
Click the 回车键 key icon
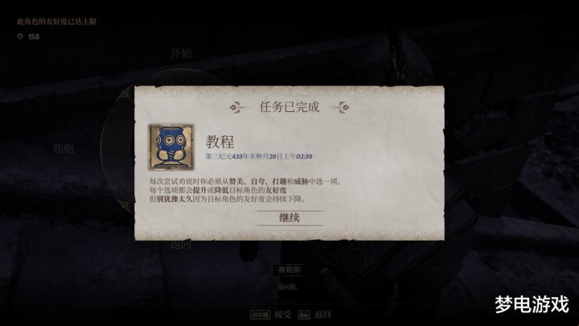tap(261, 315)
